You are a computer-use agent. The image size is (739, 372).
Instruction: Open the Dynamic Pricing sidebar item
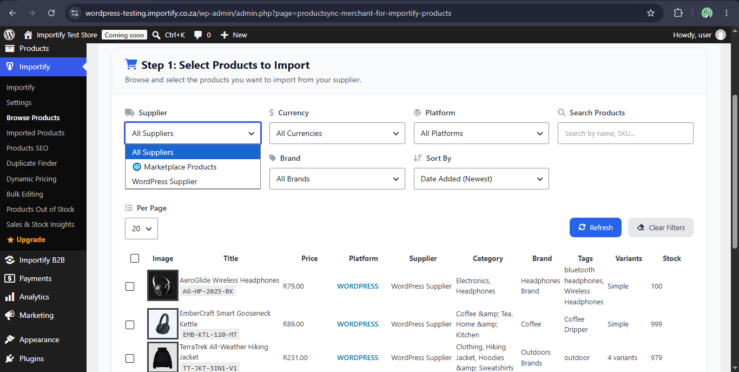pos(31,179)
